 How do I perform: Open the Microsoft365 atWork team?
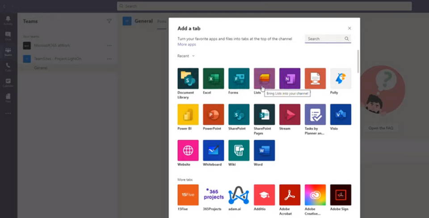point(52,46)
